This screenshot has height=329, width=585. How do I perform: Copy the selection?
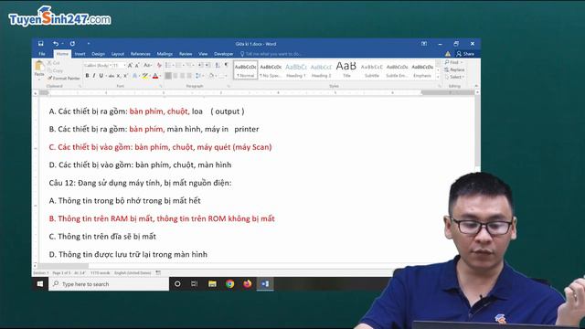[x=56, y=70]
